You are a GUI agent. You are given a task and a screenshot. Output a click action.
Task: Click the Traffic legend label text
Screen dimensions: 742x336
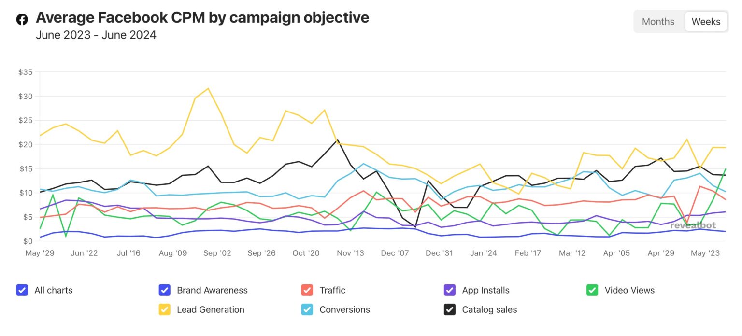pyautogui.click(x=332, y=290)
